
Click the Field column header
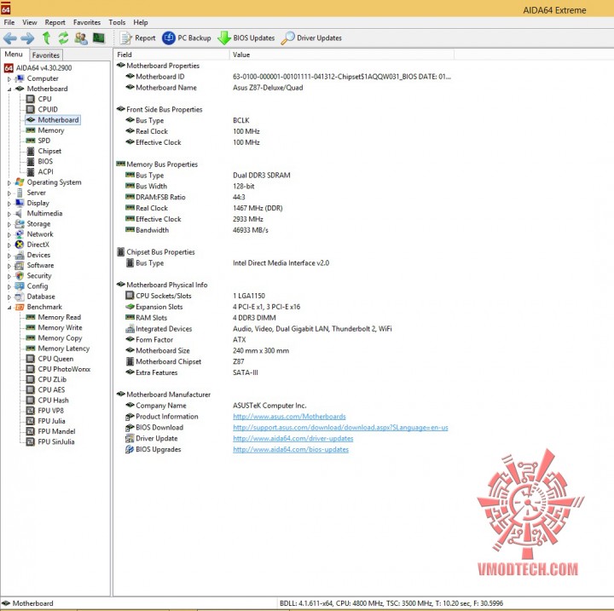171,55
